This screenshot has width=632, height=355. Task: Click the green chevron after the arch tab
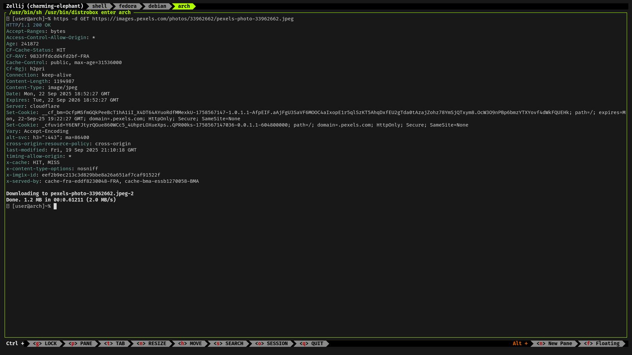pos(194,6)
